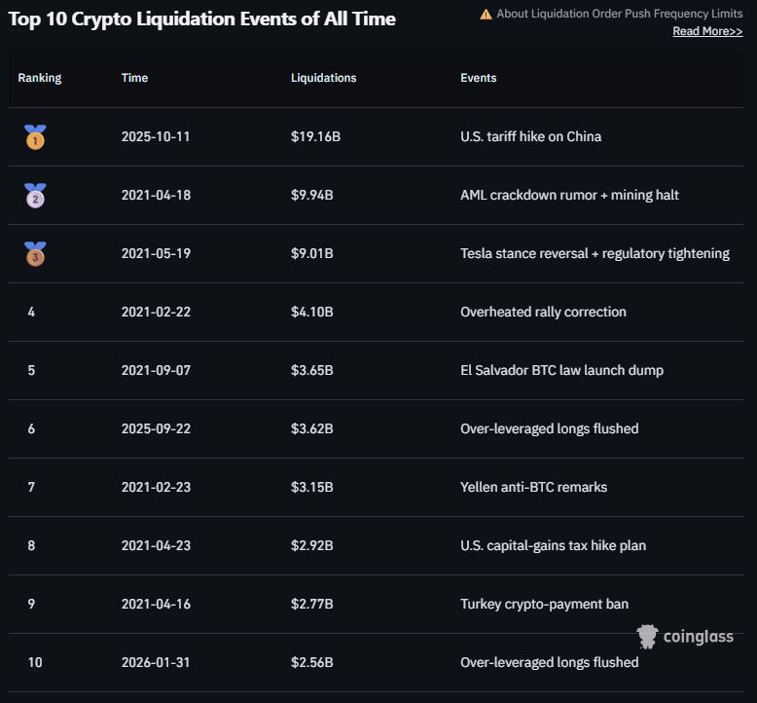757x703 pixels.
Task: Click the Top 10 Crypto Liquidation Events title
Action: 201,18
